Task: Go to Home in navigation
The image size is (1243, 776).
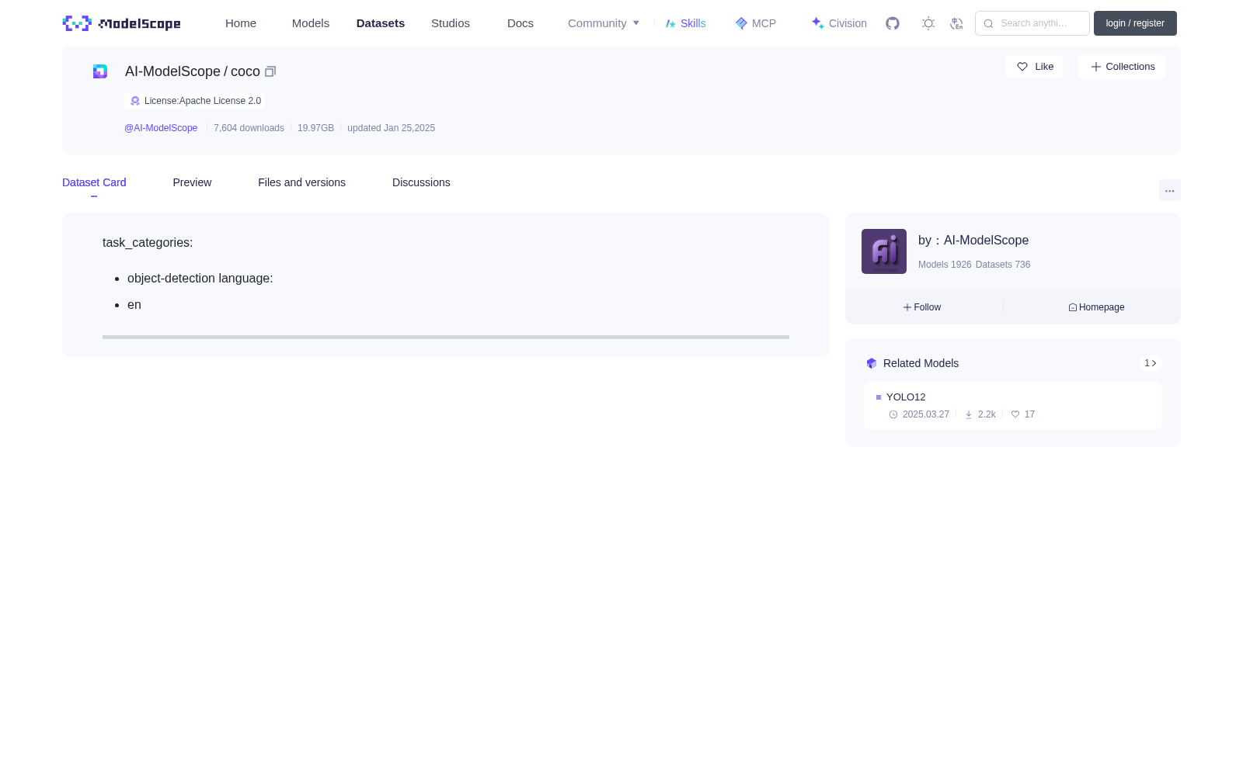Action: 241,23
